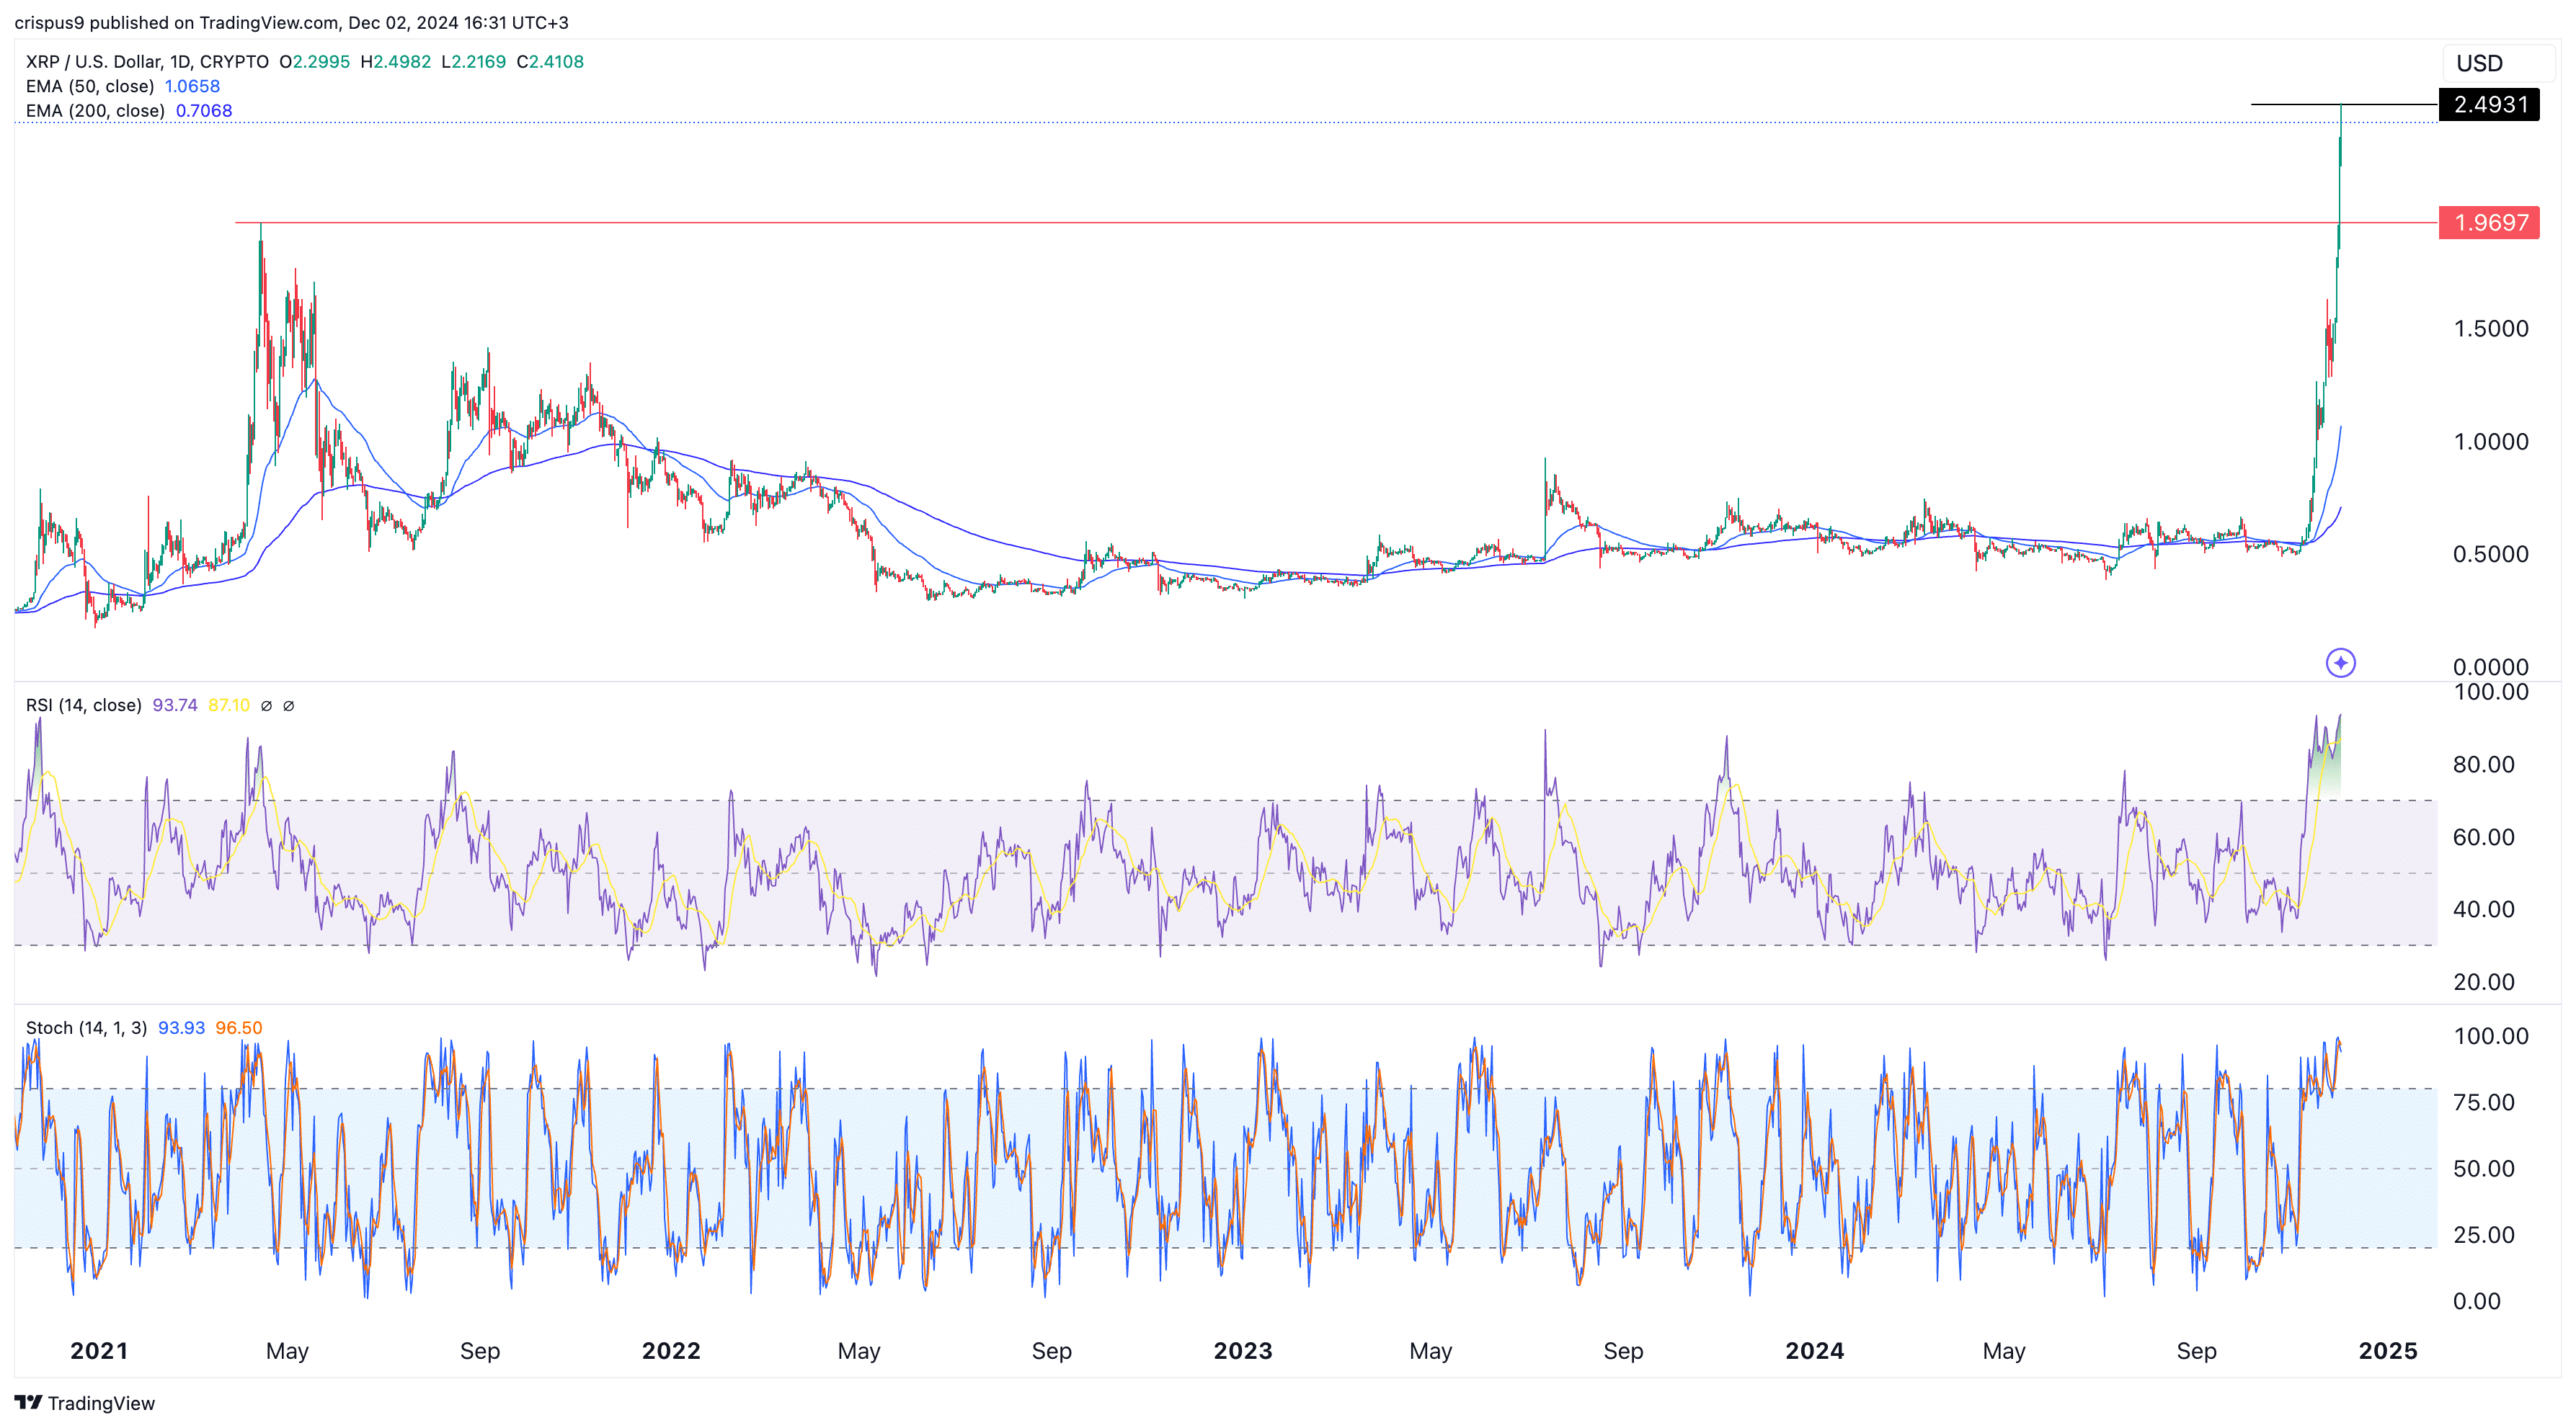Click the Stoch %K value 93.93
The width and height of the screenshot is (2576, 1428).
tap(181, 1028)
